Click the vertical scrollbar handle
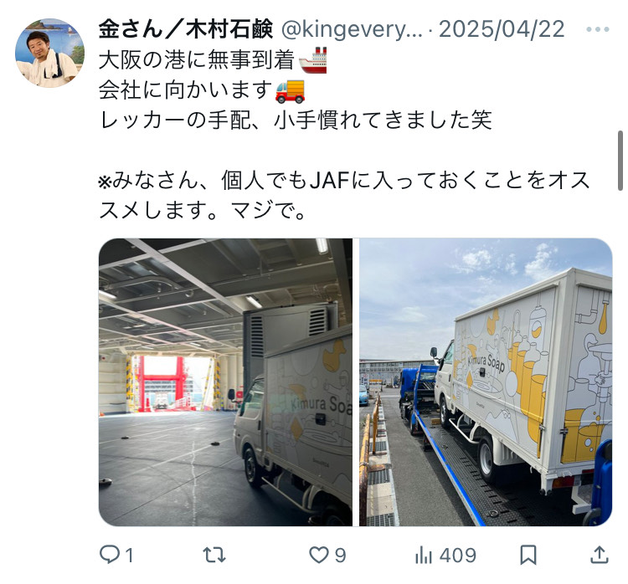Screen dimensions: 628x584 (x=620, y=161)
